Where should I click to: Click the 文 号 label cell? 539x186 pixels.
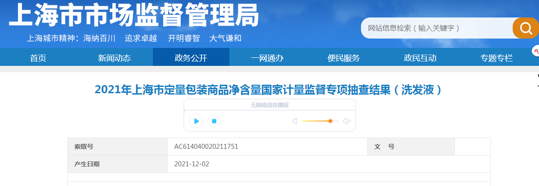pyautogui.click(x=411, y=147)
